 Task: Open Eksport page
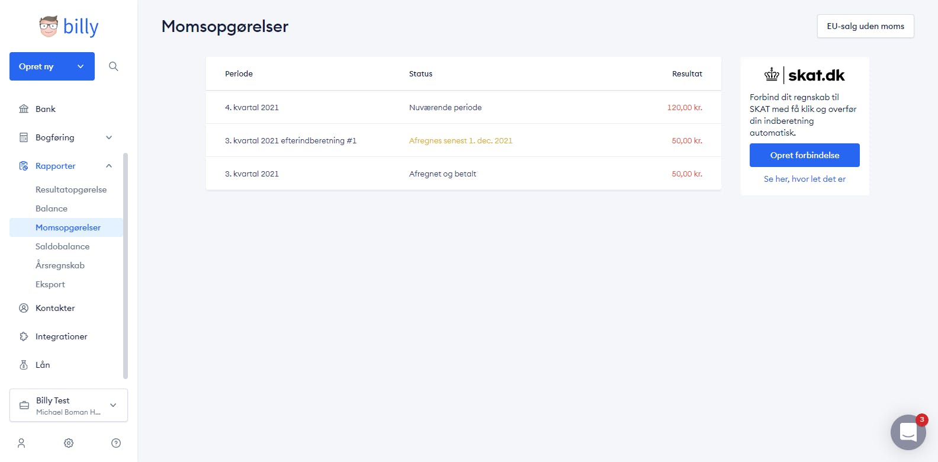(x=50, y=284)
